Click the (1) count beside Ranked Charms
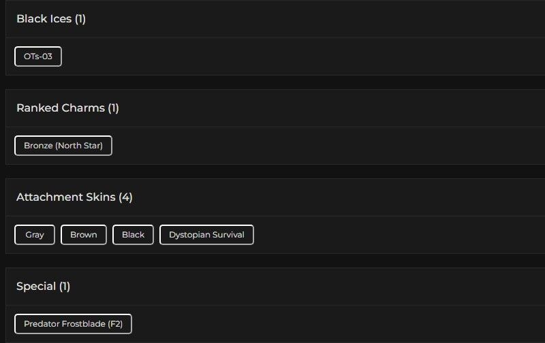 click(113, 108)
